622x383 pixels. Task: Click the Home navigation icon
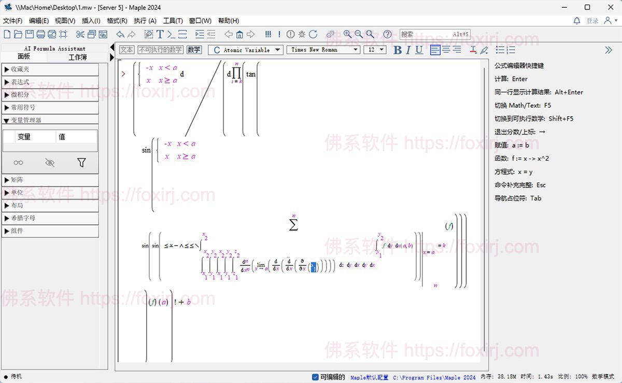(239, 34)
